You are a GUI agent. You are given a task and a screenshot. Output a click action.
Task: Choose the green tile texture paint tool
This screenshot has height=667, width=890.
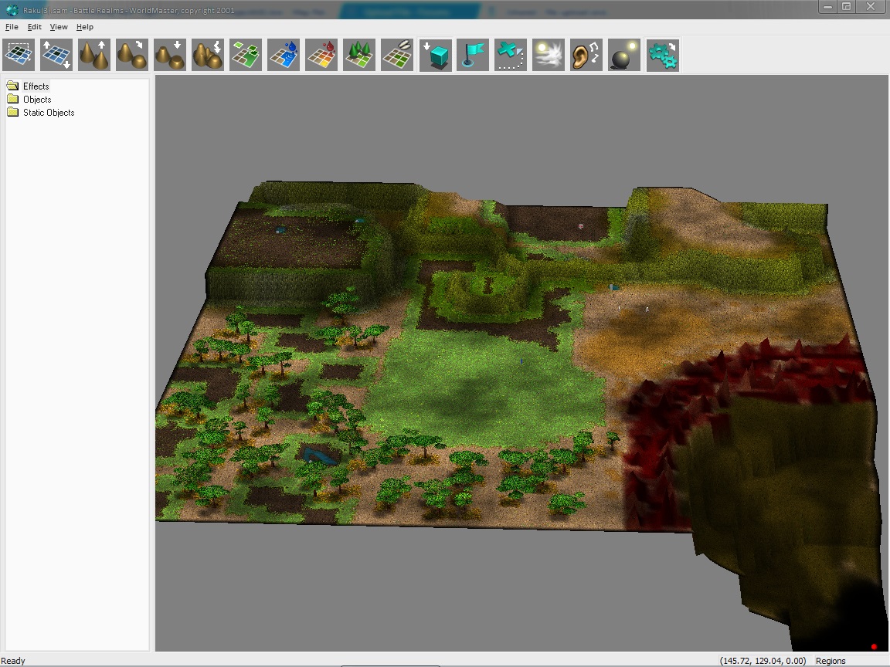[246, 55]
